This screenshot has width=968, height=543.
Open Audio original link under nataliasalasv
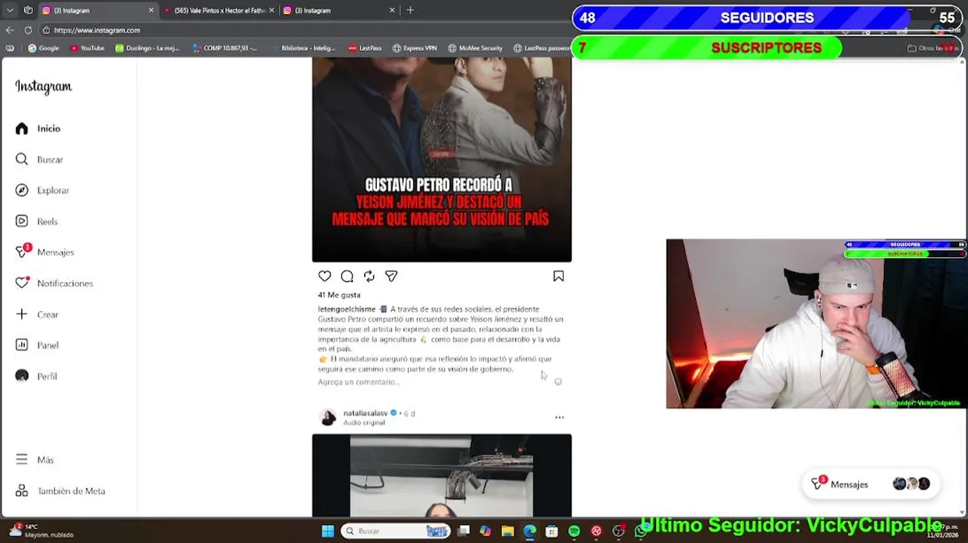(364, 423)
